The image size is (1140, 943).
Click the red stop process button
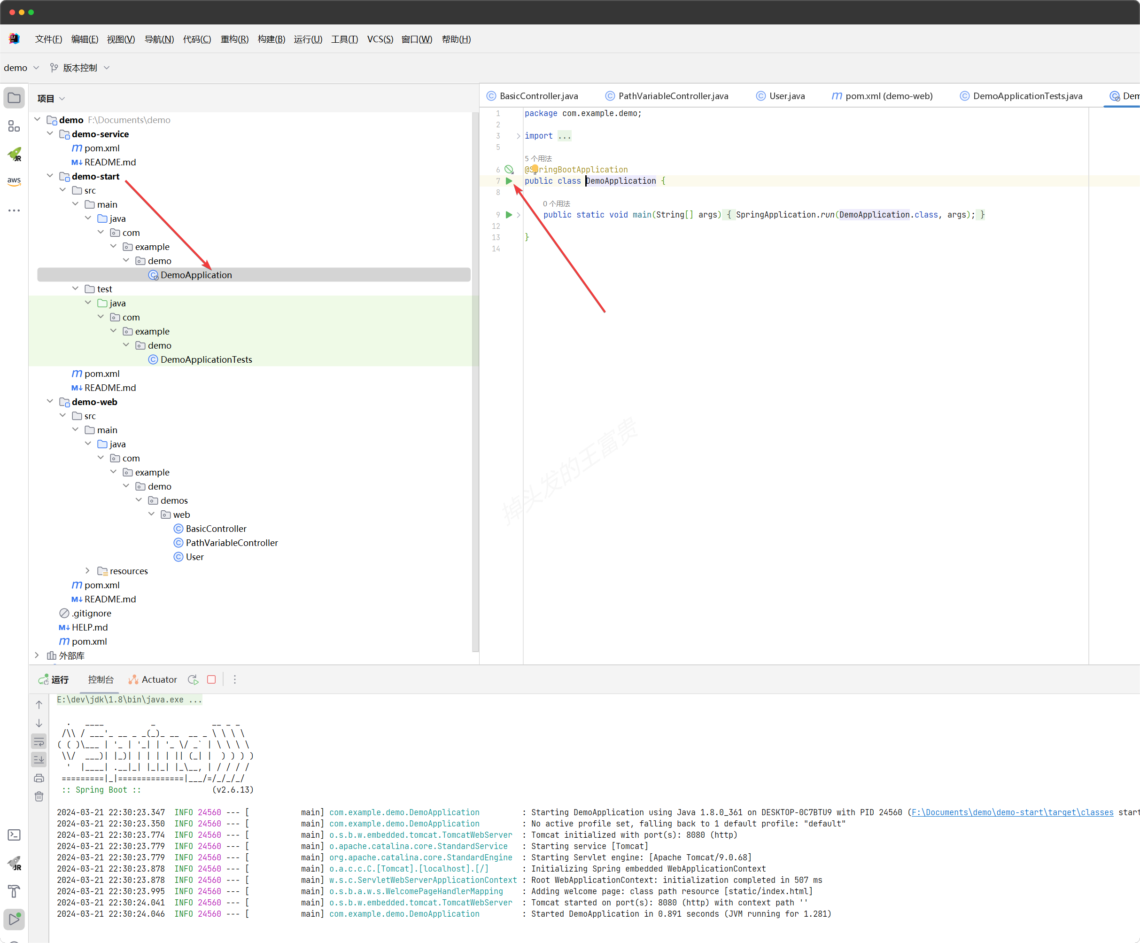pyautogui.click(x=211, y=679)
